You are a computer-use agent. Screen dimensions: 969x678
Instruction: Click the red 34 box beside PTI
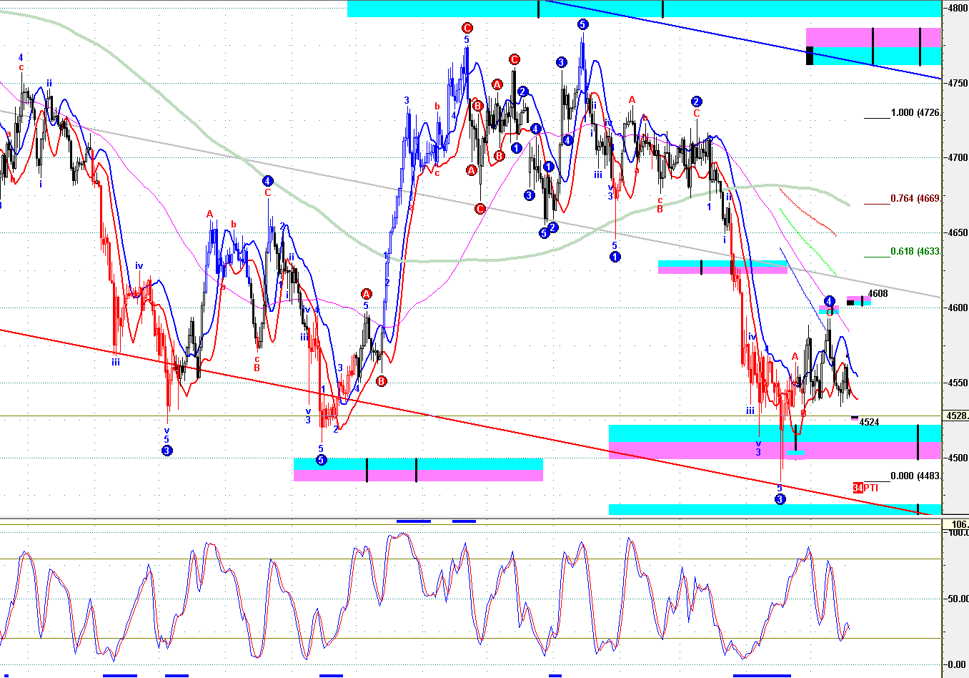pyautogui.click(x=858, y=488)
